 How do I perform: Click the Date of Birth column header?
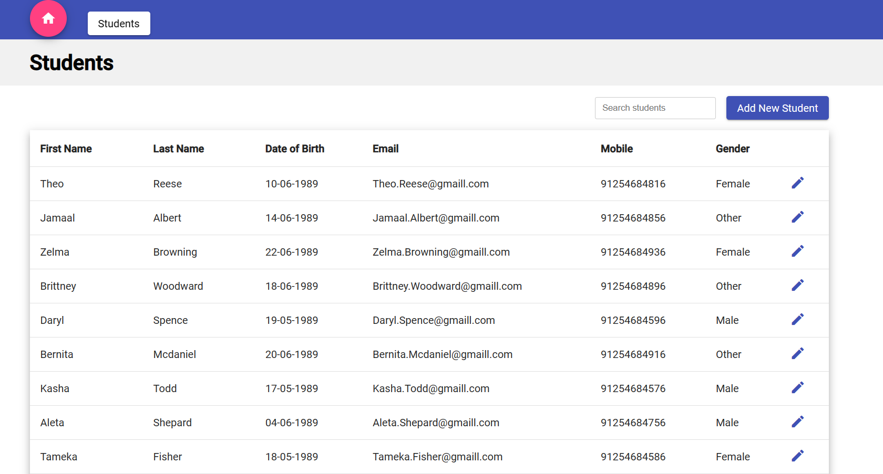tap(295, 149)
